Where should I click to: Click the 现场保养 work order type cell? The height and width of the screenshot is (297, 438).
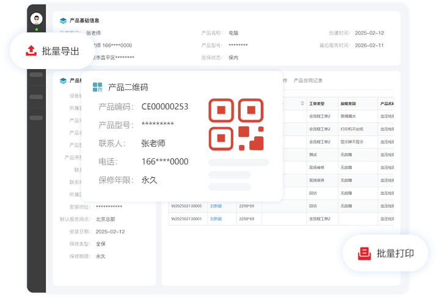coord(317,180)
